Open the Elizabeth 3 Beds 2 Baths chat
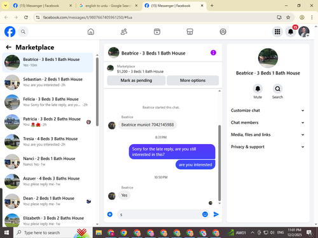 coord(48,220)
